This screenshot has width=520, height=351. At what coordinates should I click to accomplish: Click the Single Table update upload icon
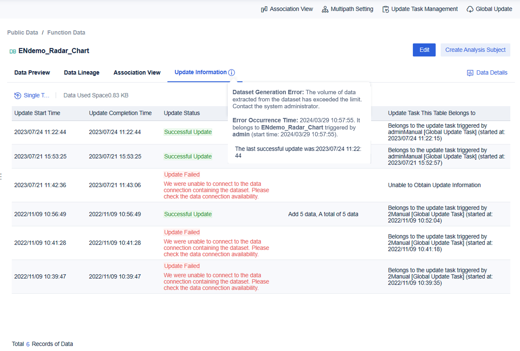coord(18,95)
